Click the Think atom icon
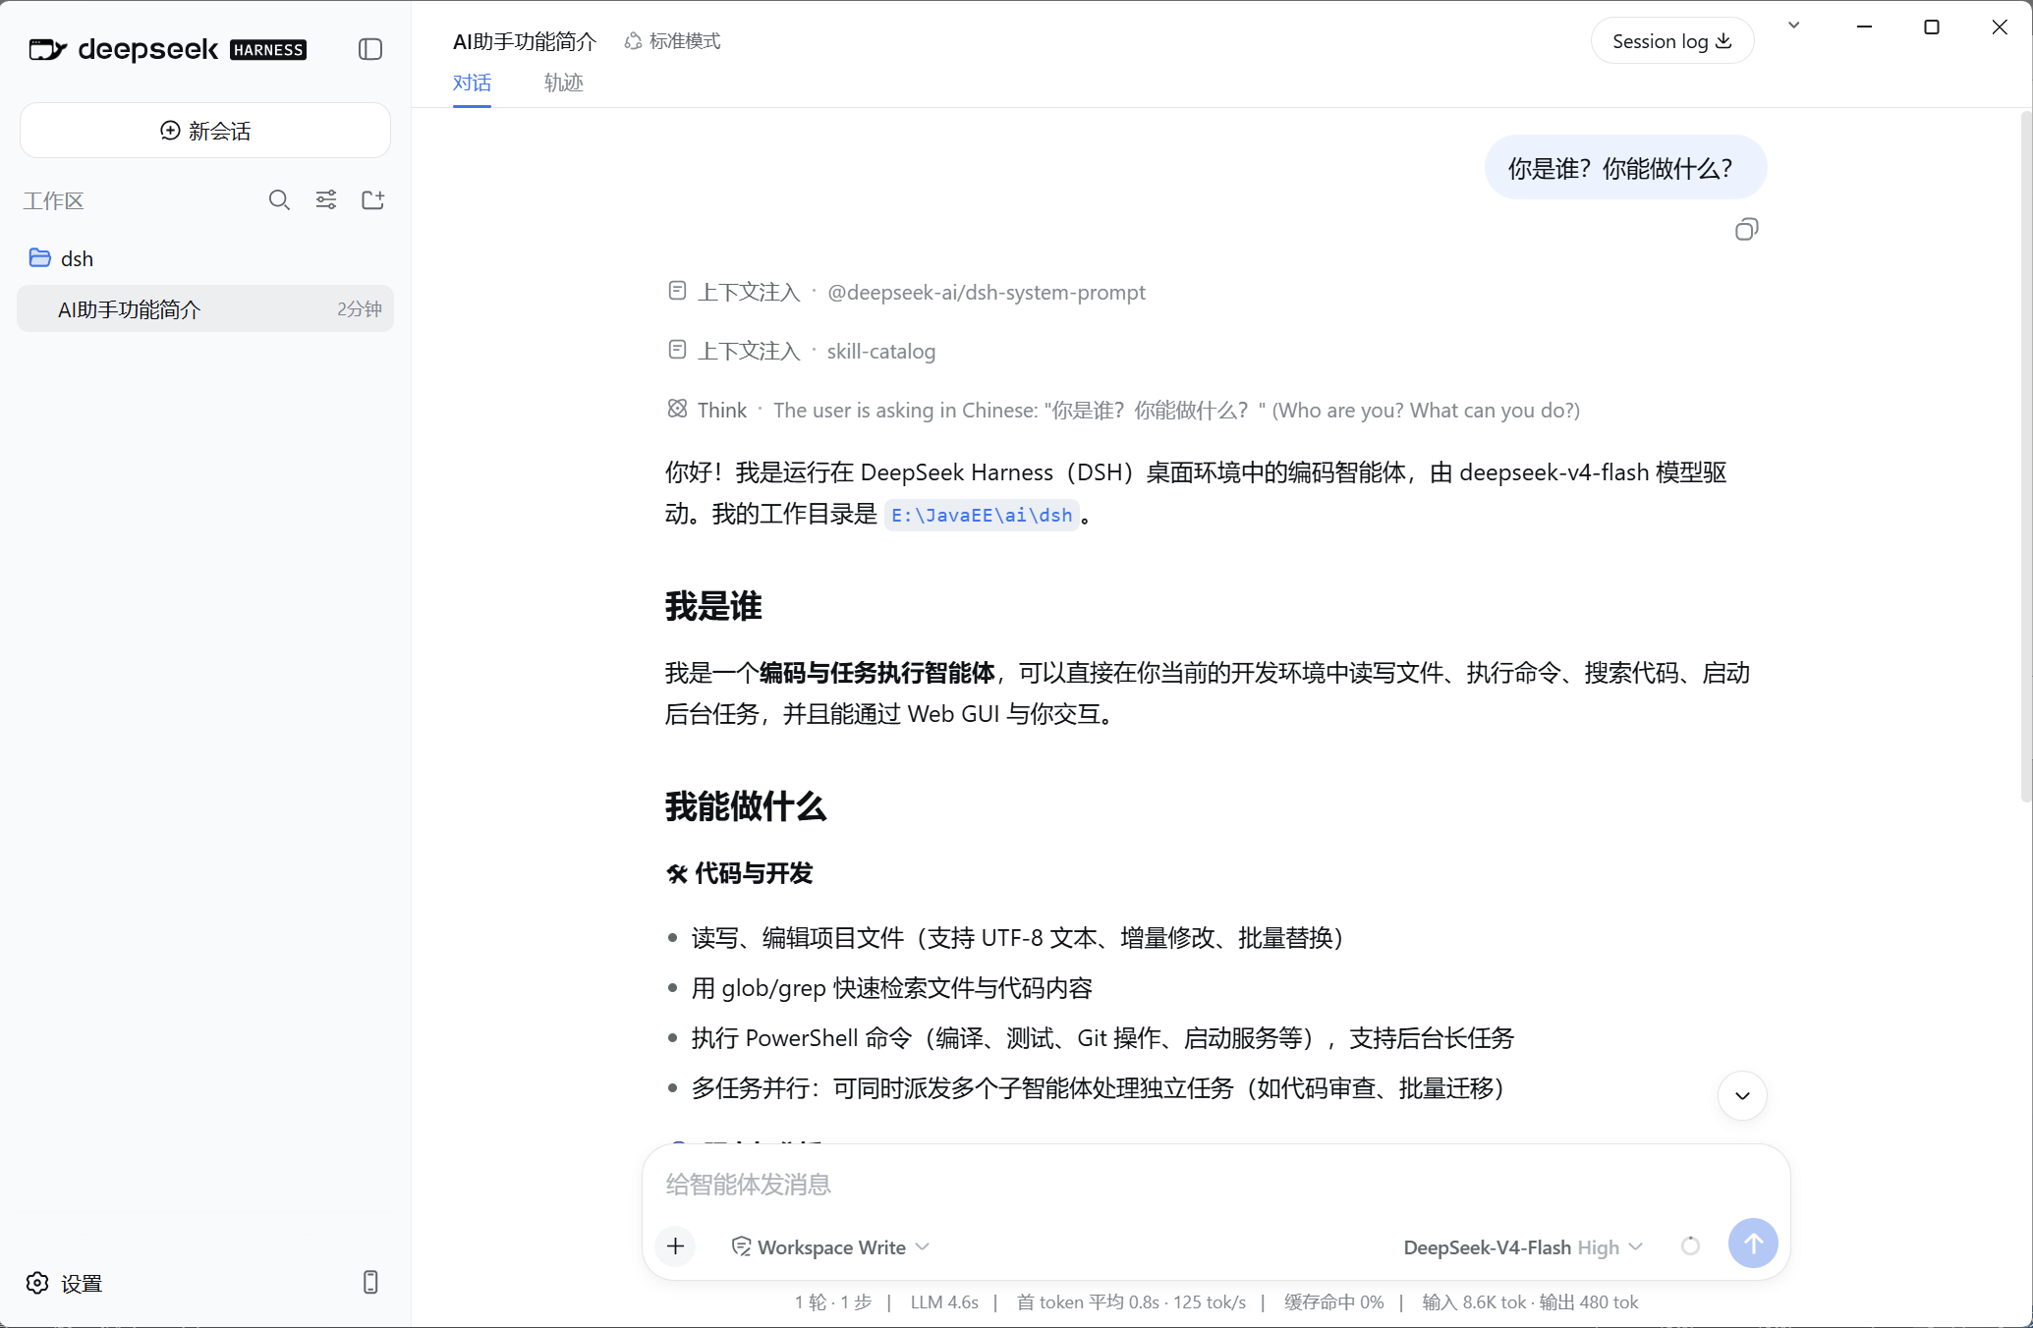2033x1328 pixels. 677,409
